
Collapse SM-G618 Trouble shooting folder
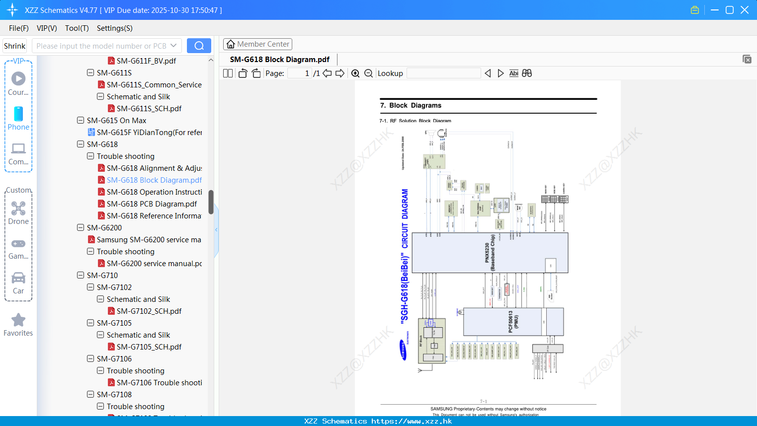coord(90,156)
